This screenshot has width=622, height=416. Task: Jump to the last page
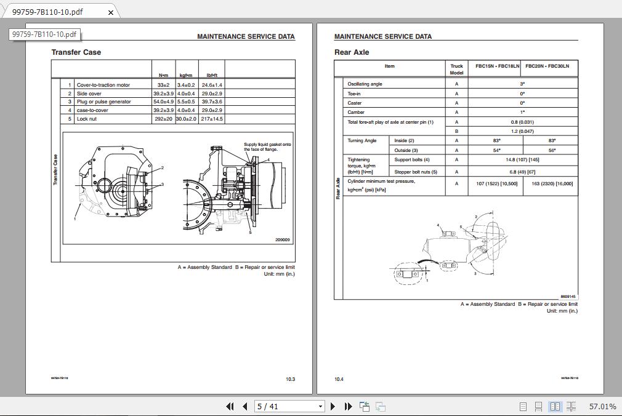point(348,406)
